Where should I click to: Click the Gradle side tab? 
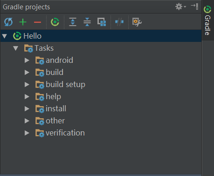pos(207,20)
